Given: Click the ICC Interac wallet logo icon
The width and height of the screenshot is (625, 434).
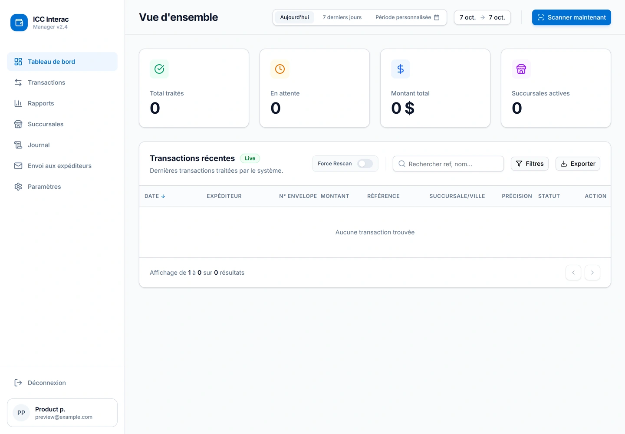Looking at the screenshot, I should 19,23.
